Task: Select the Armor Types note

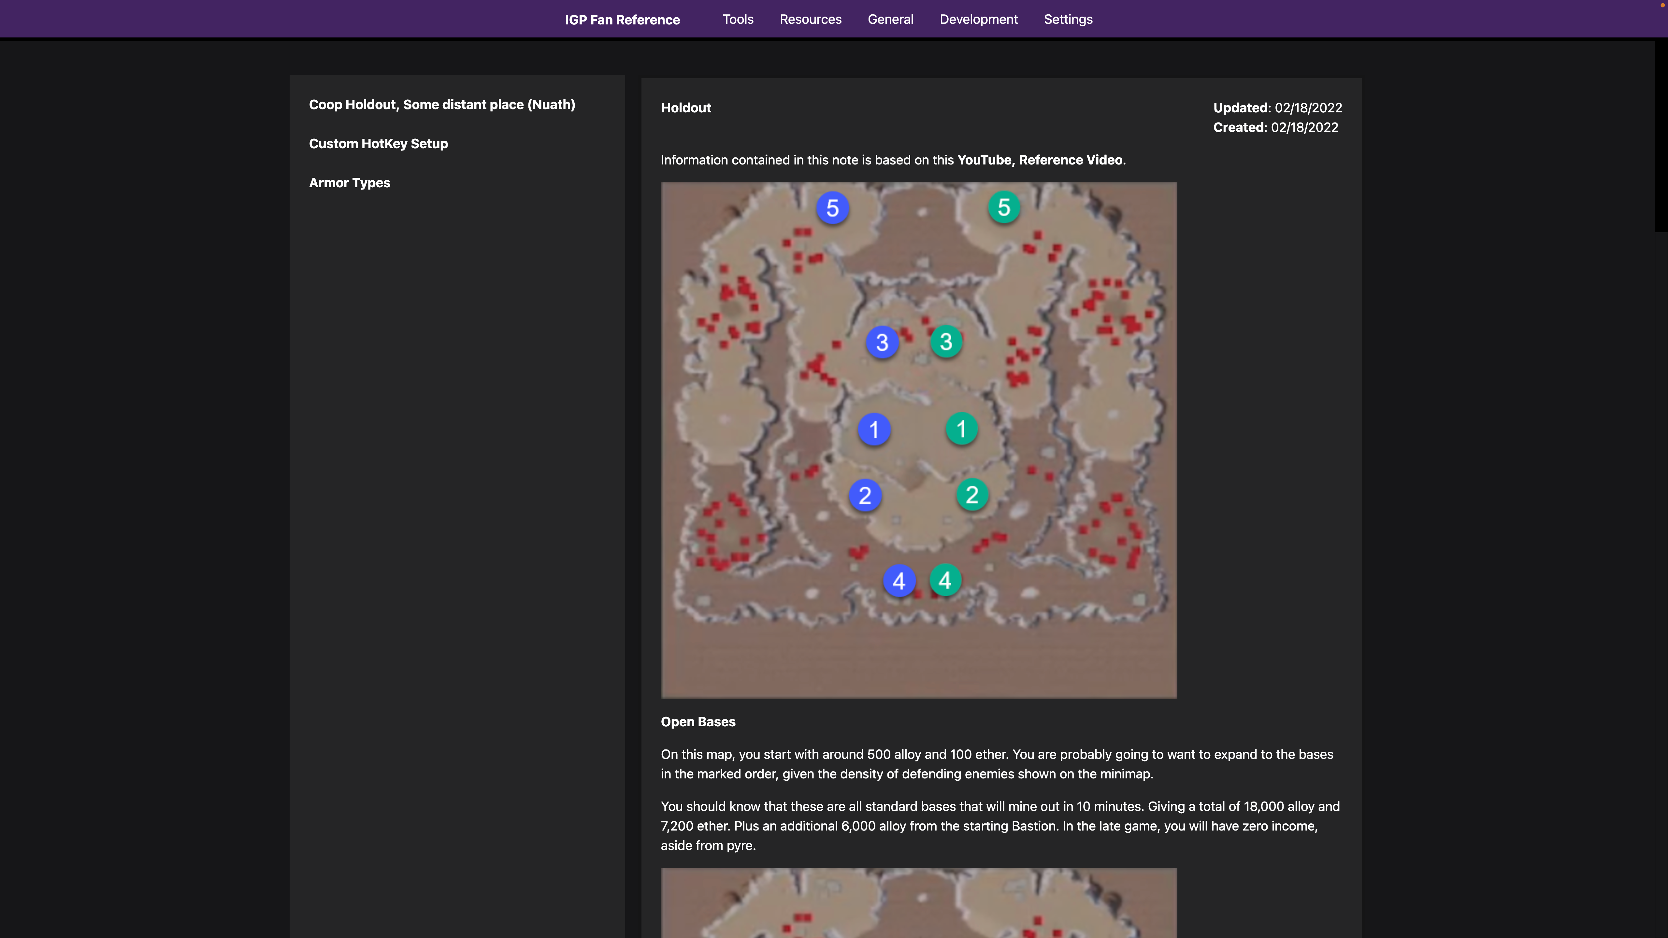Action: pos(350,183)
